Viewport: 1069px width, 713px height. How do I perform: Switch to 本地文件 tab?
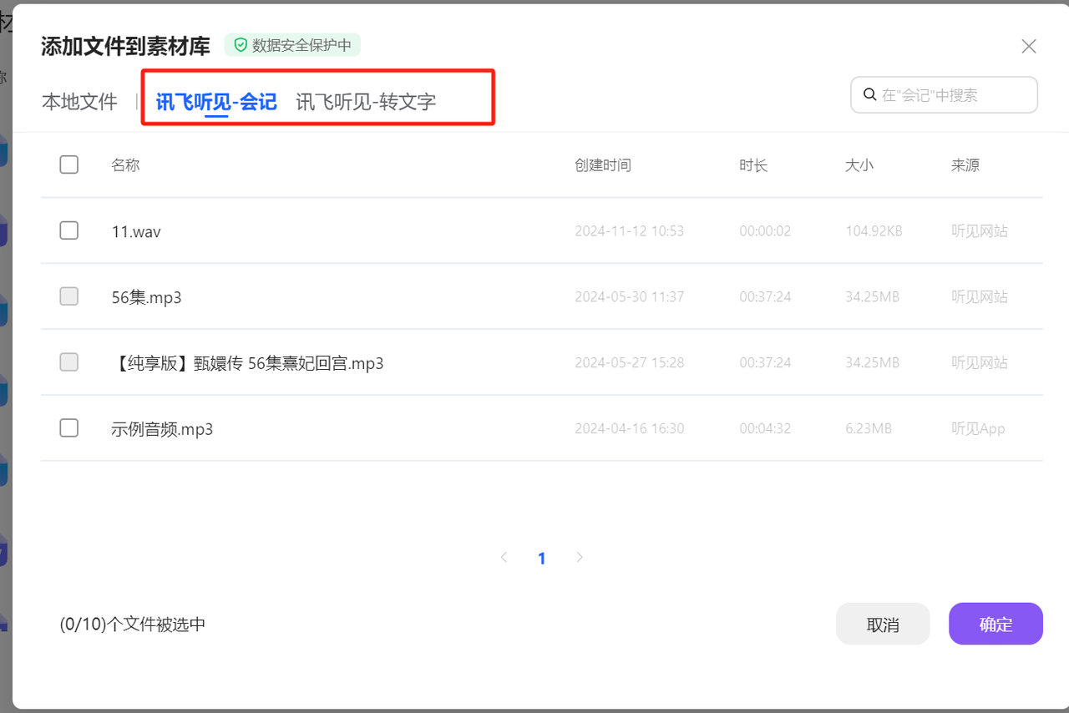pyautogui.click(x=79, y=102)
